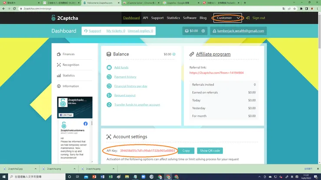The image size is (321, 180).
Task: Open the Dashboard menu item
Action: click(131, 18)
